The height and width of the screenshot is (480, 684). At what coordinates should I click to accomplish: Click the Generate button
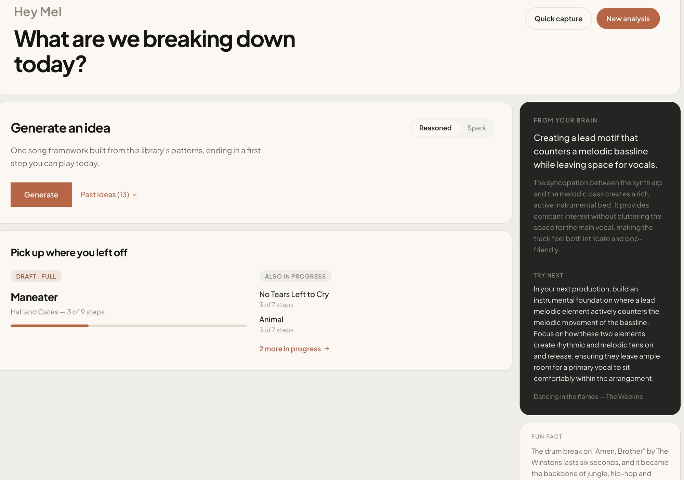(x=41, y=194)
